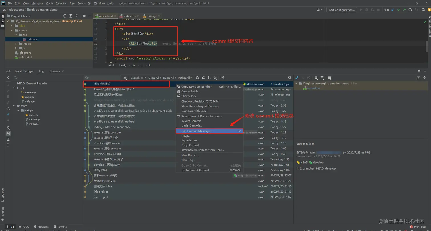Commit changes with the green checkmark icon
The height and width of the screenshot is (231, 431).
(399, 9)
